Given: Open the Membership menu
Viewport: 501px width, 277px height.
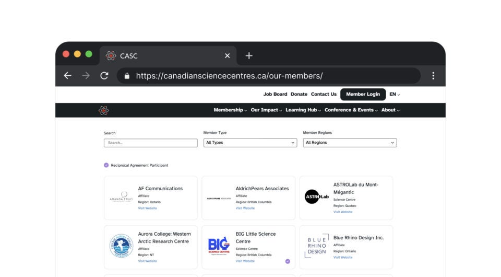Looking at the screenshot, I should pos(230,110).
